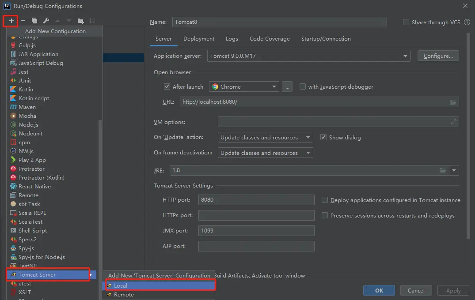Open On frame deactivation dropdown
Screen dimensions: 475x300
click(x=265, y=153)
